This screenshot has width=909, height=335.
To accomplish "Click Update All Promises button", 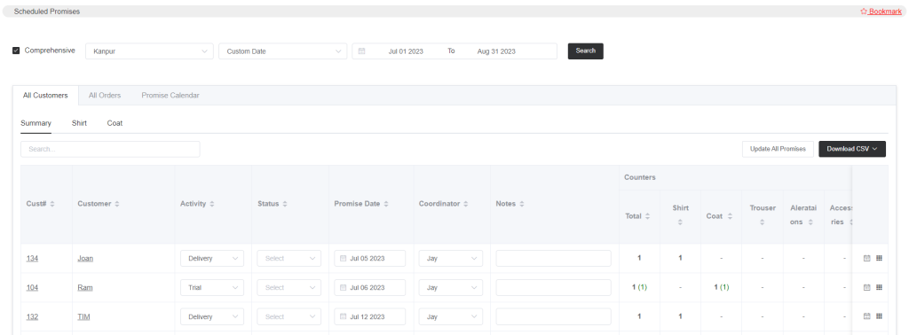I will point(778,149).
